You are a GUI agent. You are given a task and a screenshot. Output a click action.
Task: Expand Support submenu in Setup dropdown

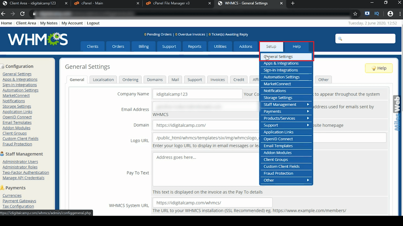[286, 125]
